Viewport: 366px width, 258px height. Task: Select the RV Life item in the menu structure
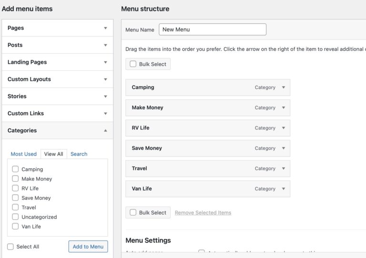(208, 128)
